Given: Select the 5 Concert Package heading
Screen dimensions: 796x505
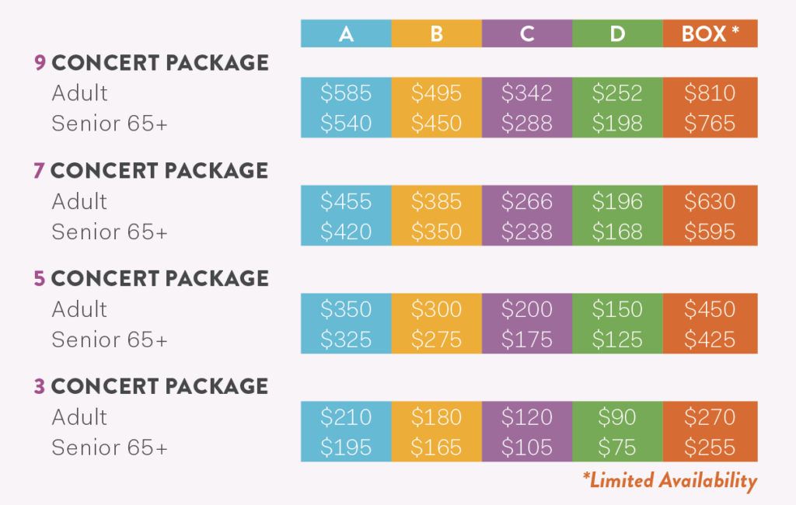Looking at the screenshot, I should point(152,279).
